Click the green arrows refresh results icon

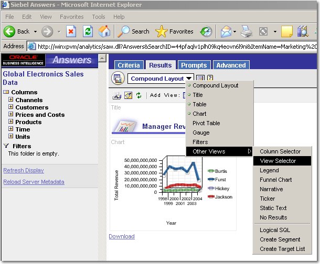click(x=139, y=95)
